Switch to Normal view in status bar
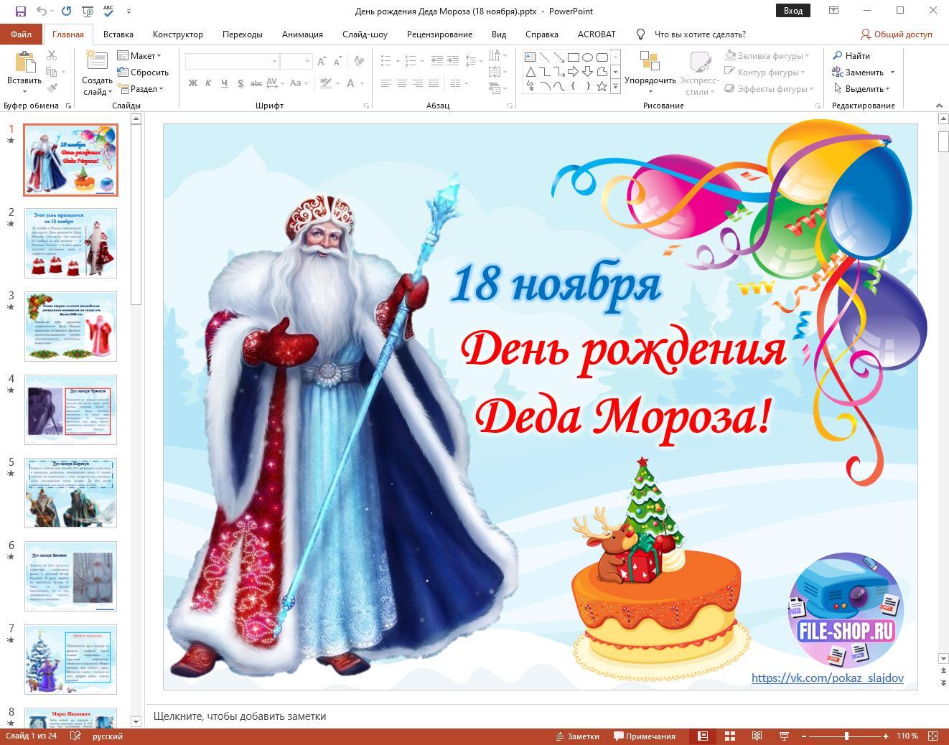Viewport: 949px width, 745px height. tap(703, 736)
